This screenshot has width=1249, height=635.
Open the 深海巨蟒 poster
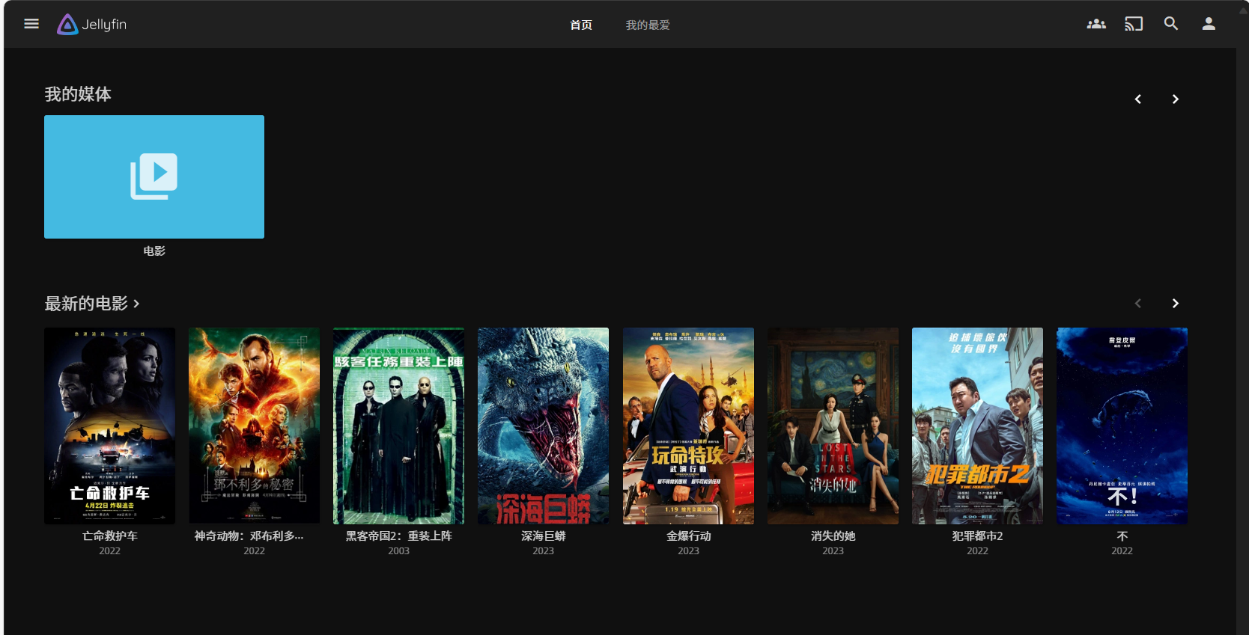543,426
